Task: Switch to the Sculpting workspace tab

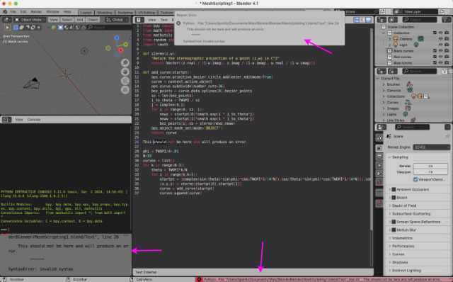Action: click(125, 13)
